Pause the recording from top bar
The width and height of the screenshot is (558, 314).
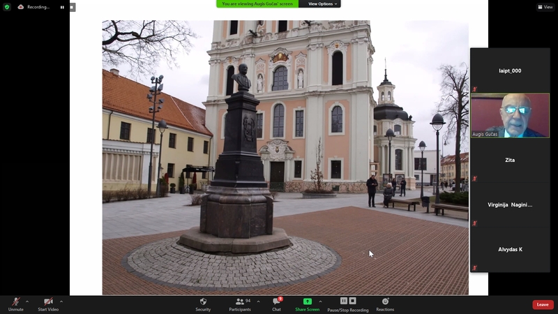(61, 7)
